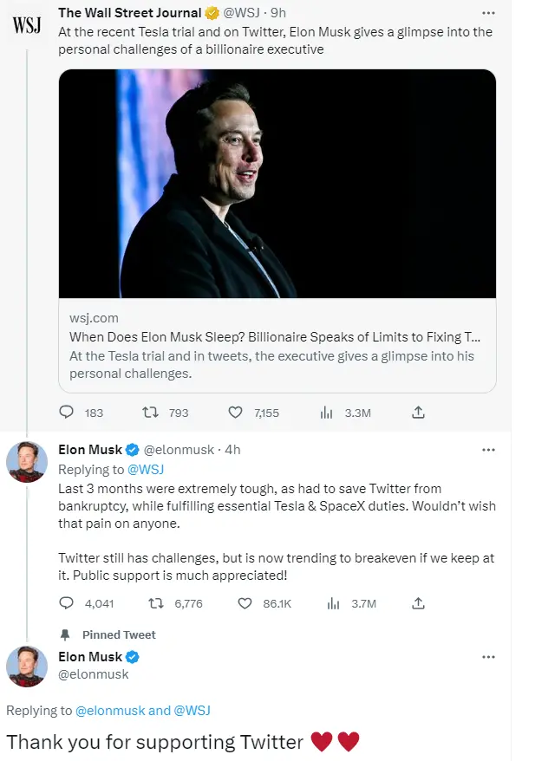Open more options menu on WSJ tweet
535x761 pixels.
(488, 13)
